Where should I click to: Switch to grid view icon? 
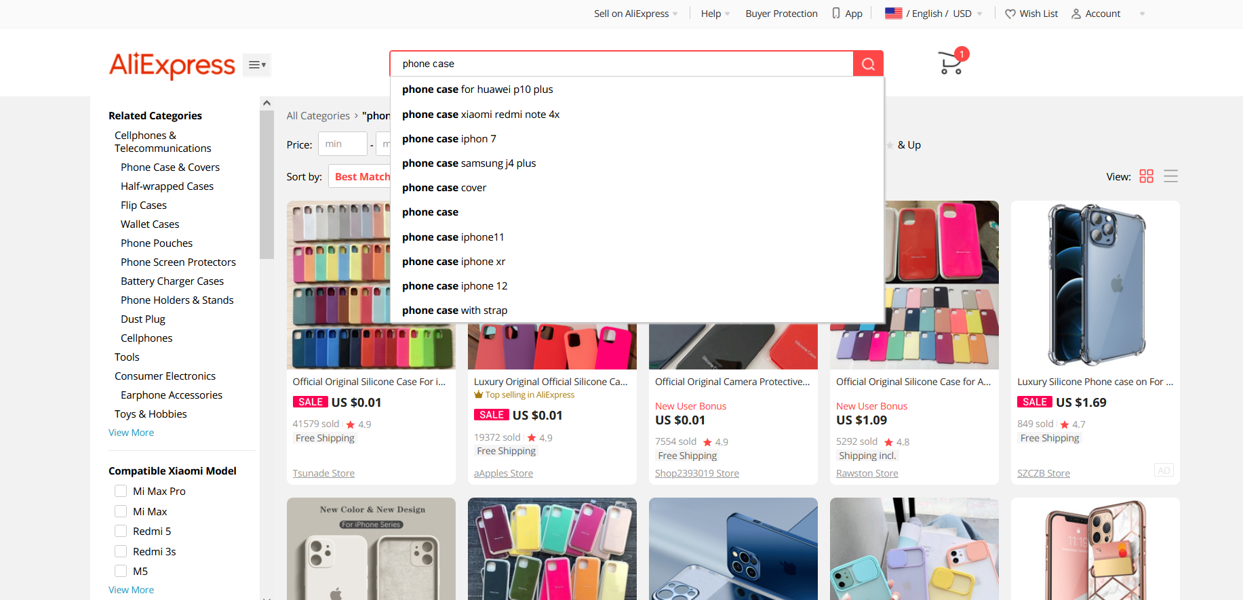coord(1147,176)
